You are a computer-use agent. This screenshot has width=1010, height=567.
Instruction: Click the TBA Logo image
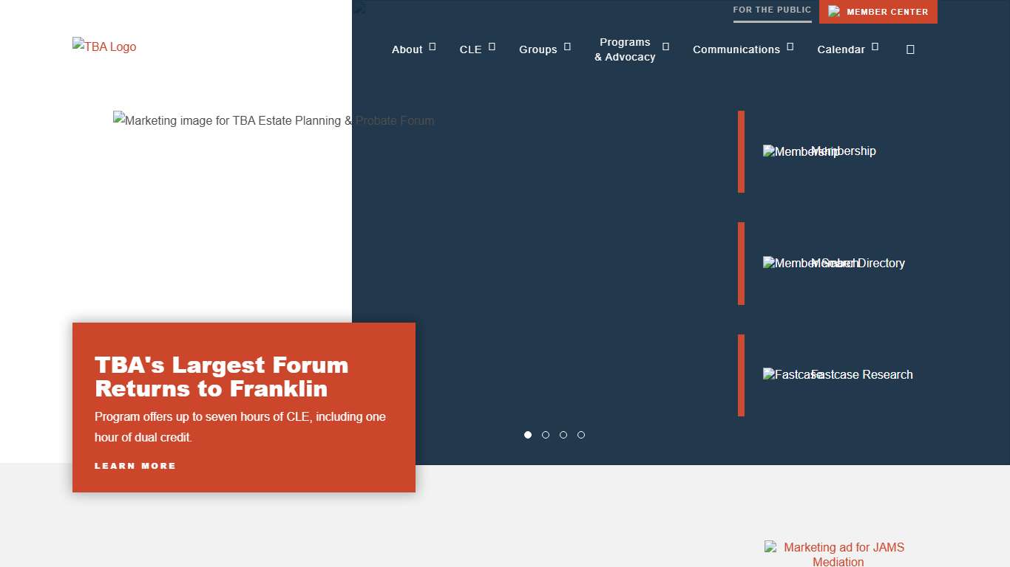pyautogui.click(x=104, y=47)
